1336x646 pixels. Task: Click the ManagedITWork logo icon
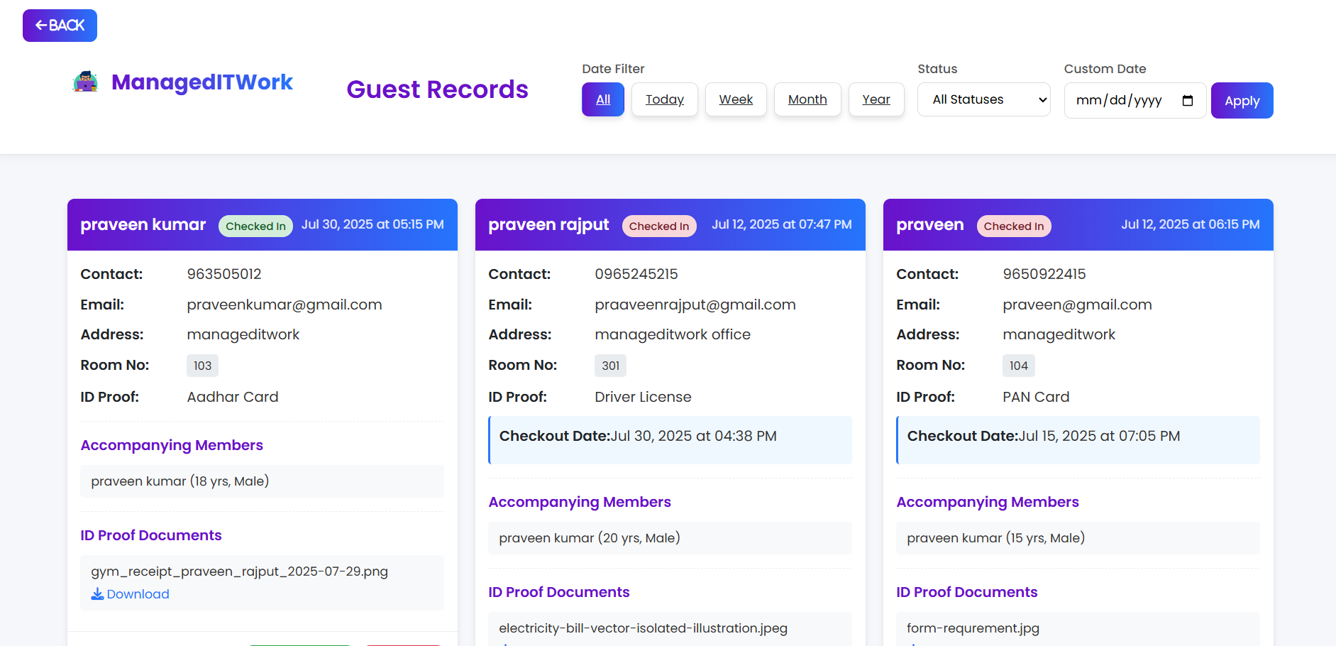[x=84, y=81]
